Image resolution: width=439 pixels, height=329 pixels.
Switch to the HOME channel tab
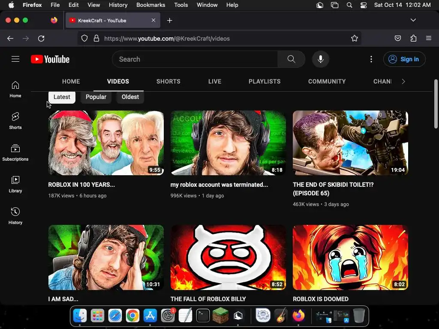(71, 81)
